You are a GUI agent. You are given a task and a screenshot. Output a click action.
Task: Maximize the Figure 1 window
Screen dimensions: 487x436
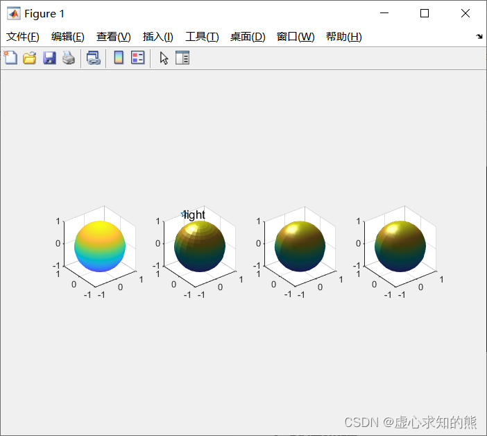pos(425,13)
